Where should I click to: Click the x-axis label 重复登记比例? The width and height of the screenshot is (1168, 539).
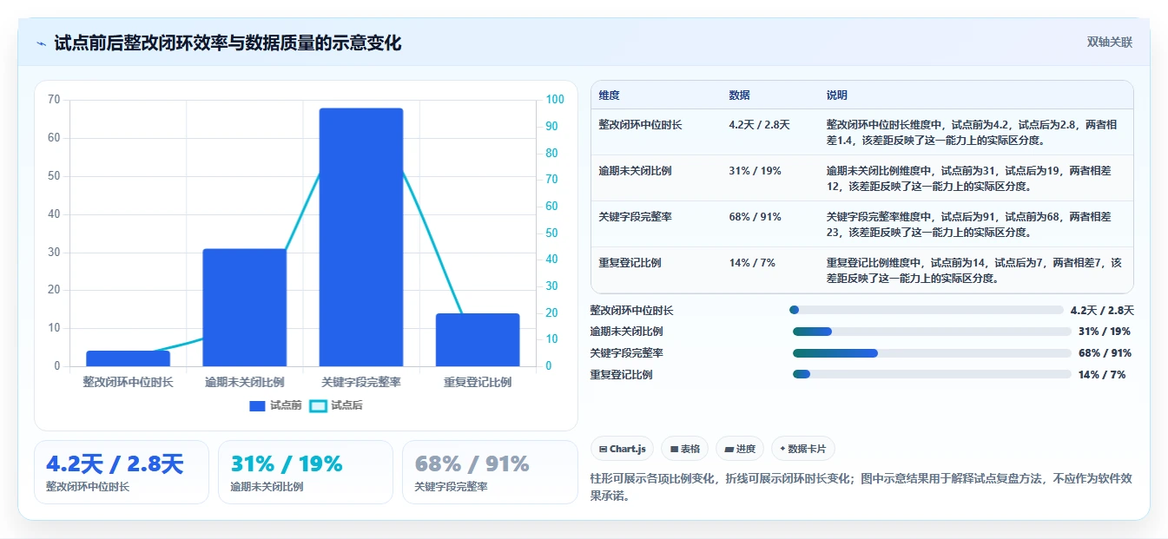(478, 382)
